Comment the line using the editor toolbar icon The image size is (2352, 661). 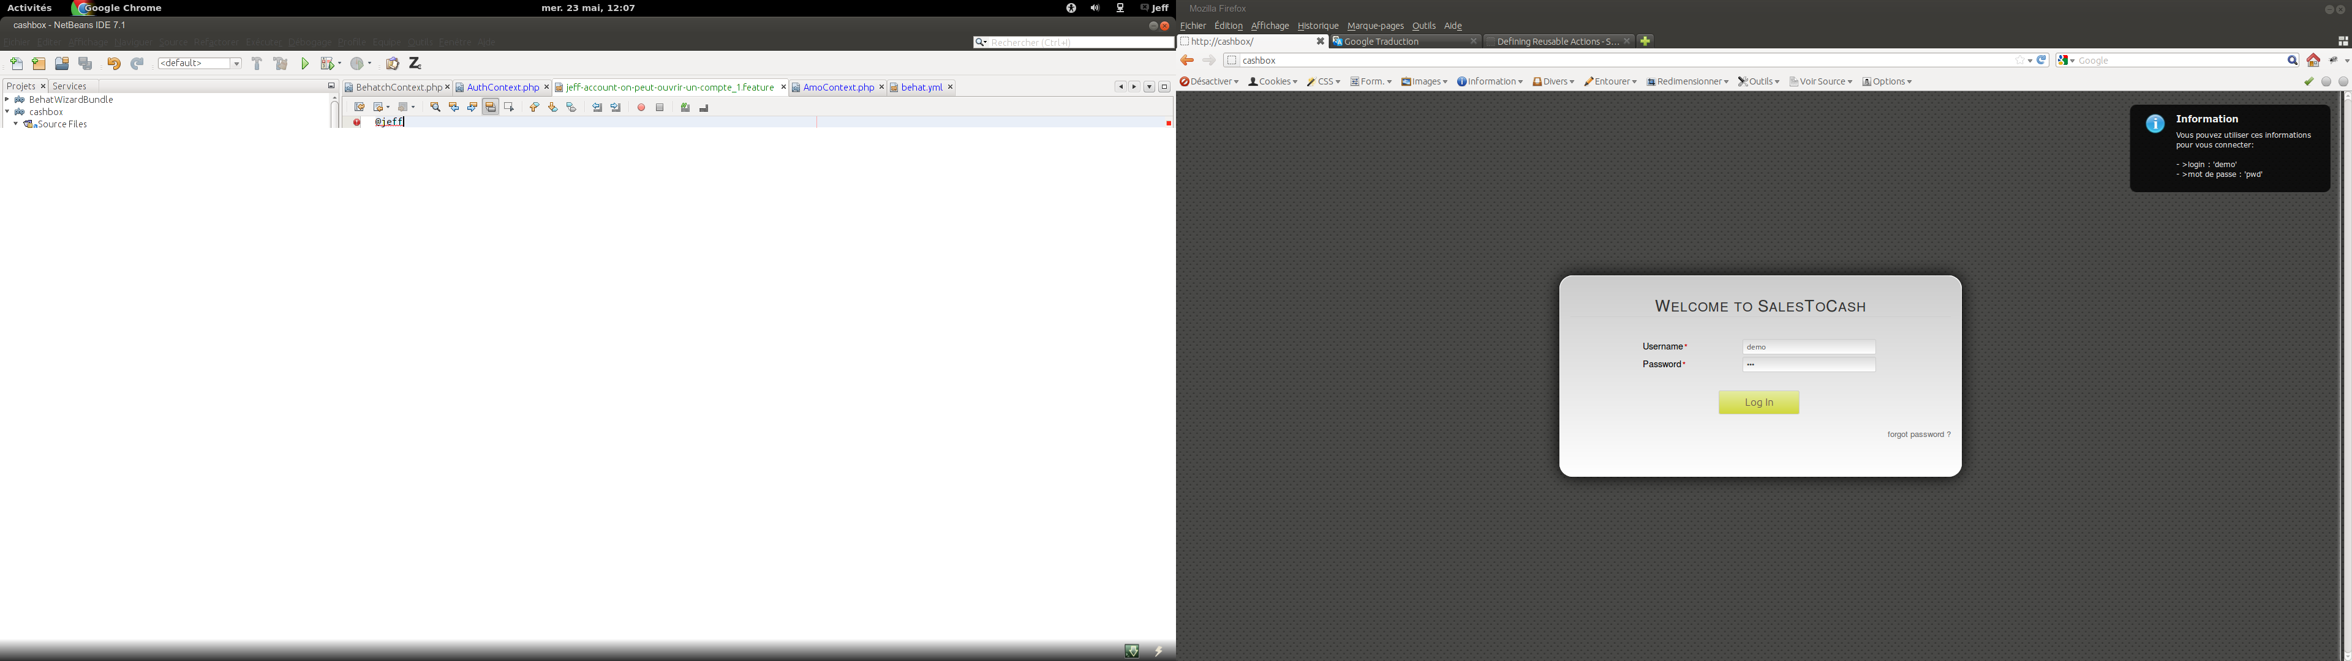pos(685,108)
